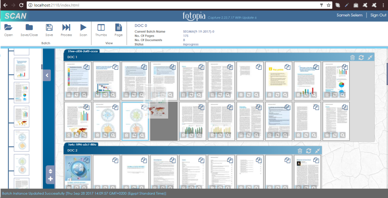The width and height of the screenshot is (388, 198).
Task: Click the DOC 1 header title
Action: click(72, 57)
